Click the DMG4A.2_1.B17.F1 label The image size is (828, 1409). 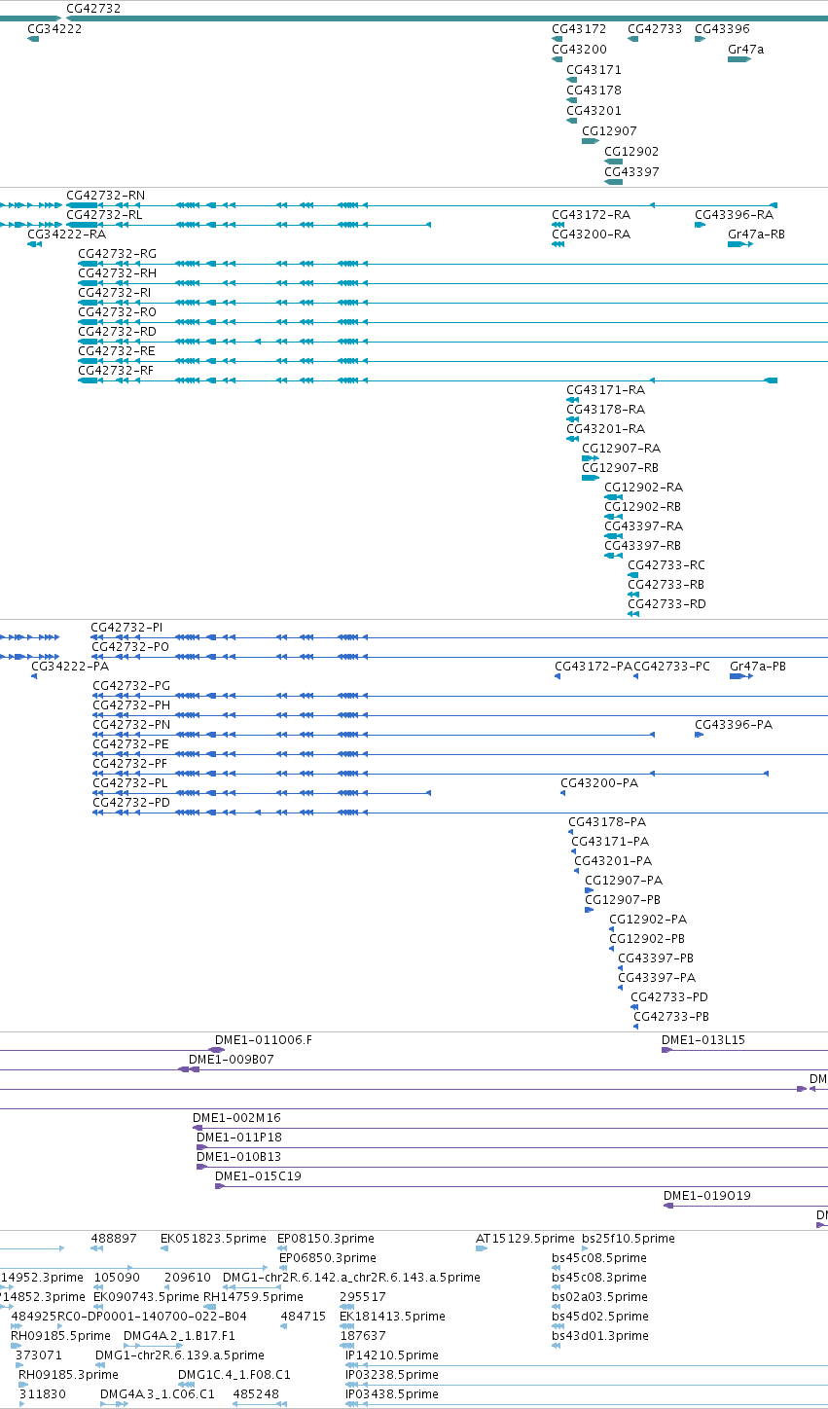pos(180,1336)
